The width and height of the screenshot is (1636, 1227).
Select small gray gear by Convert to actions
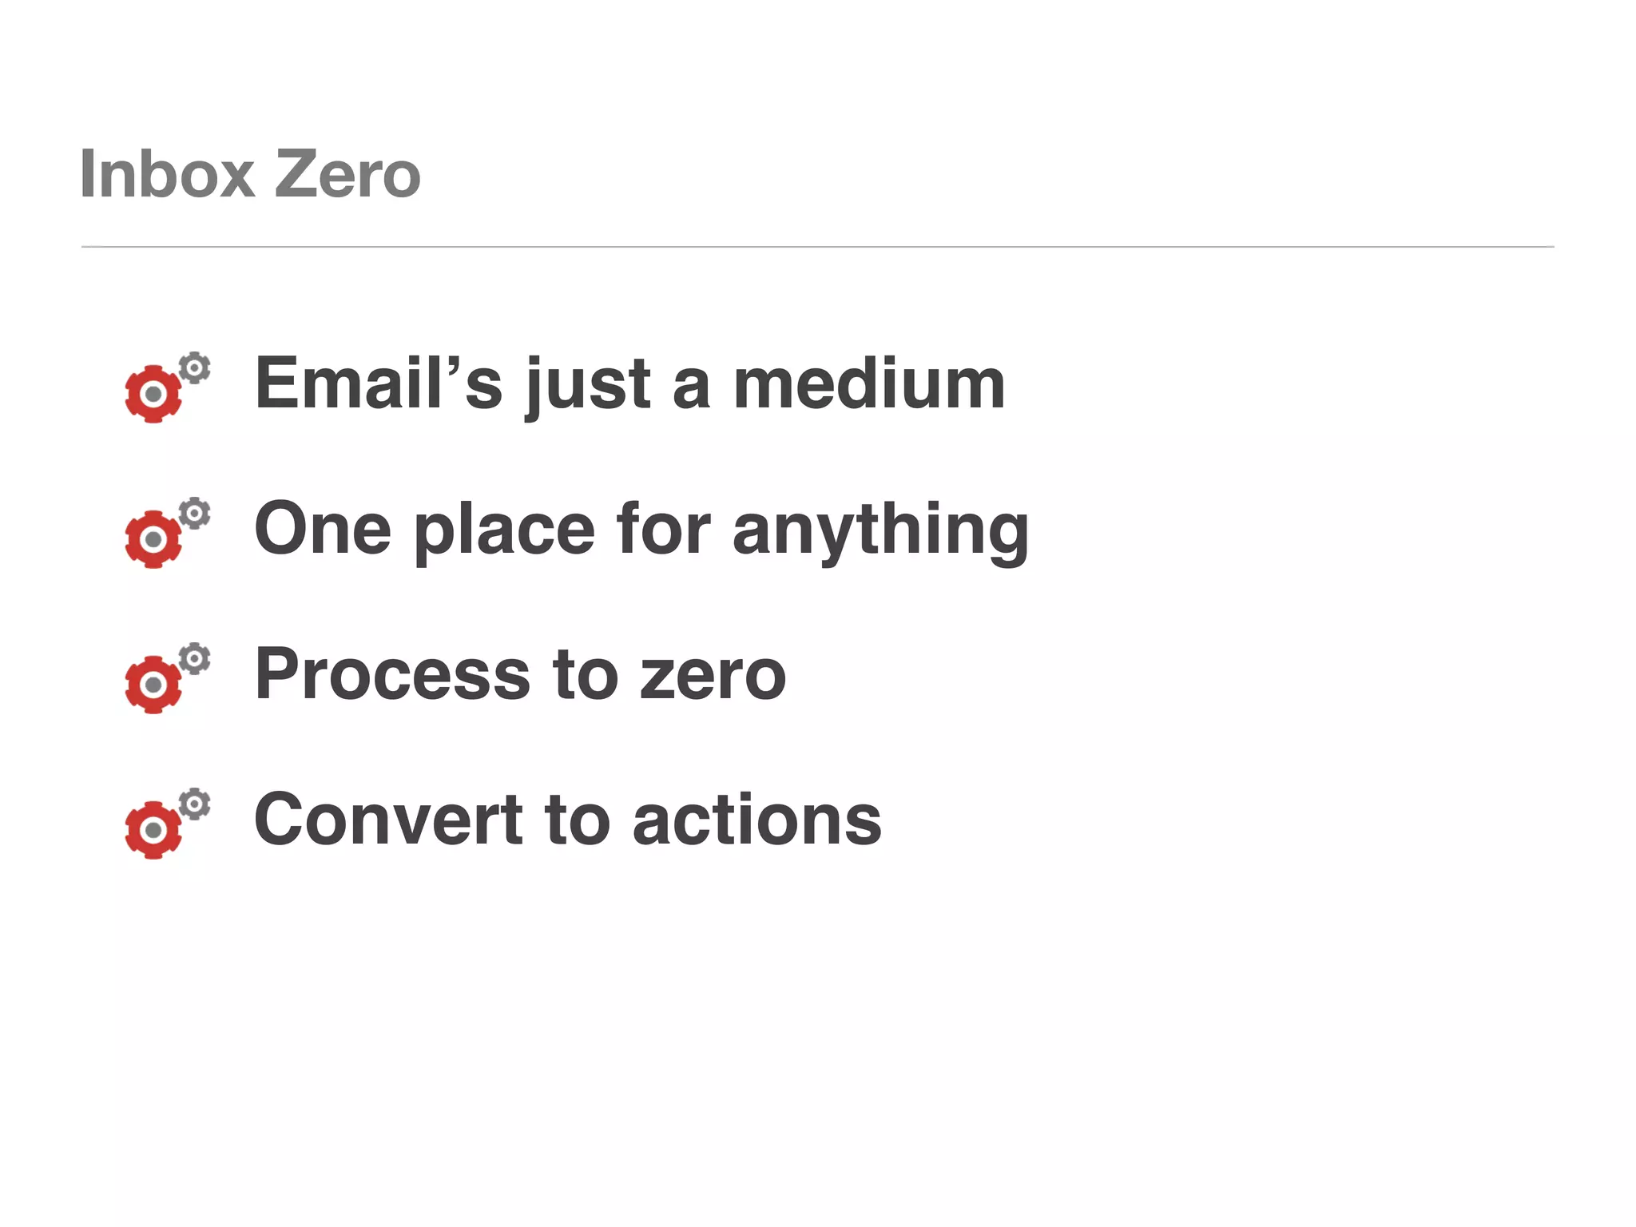tap(194, 804)
